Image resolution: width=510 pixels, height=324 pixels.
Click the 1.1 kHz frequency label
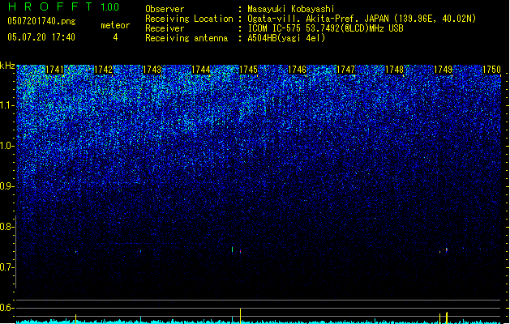(x=6, y=105)
